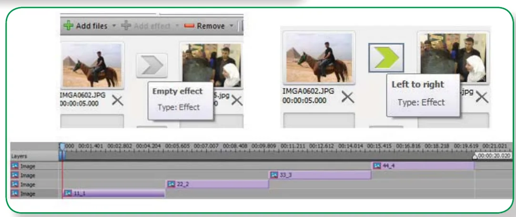Click the 00:00:20.020 end marker

492,156
